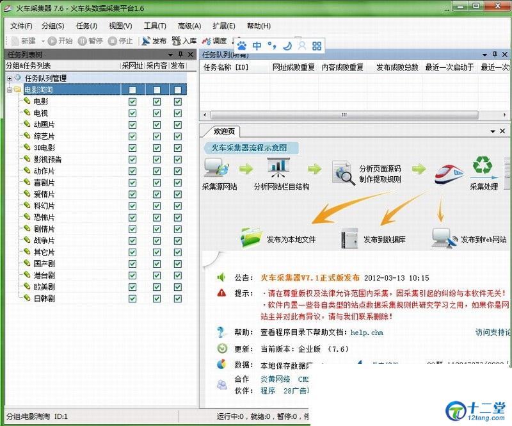Open the 火车采集器V7.1正式版发布 announcement link
The width and height of the screenshot is (512, 426).
(310, 278)
